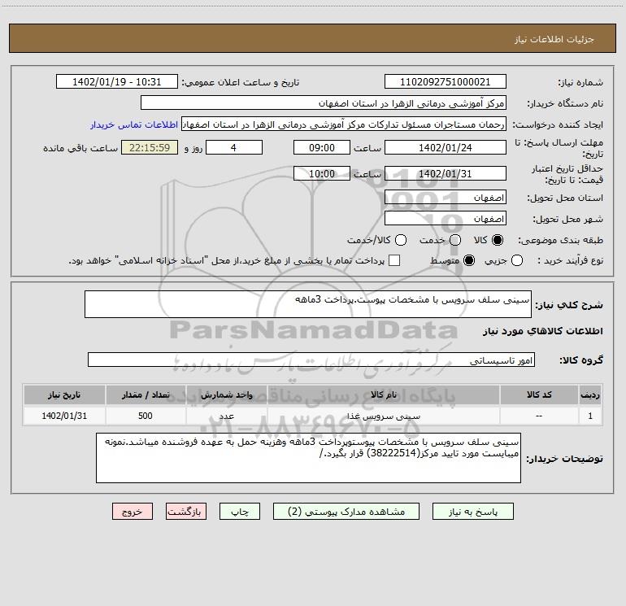Click the price validity date 1402/01/31
This screenshot has height=606, width=626.
[x=446, y=173]
